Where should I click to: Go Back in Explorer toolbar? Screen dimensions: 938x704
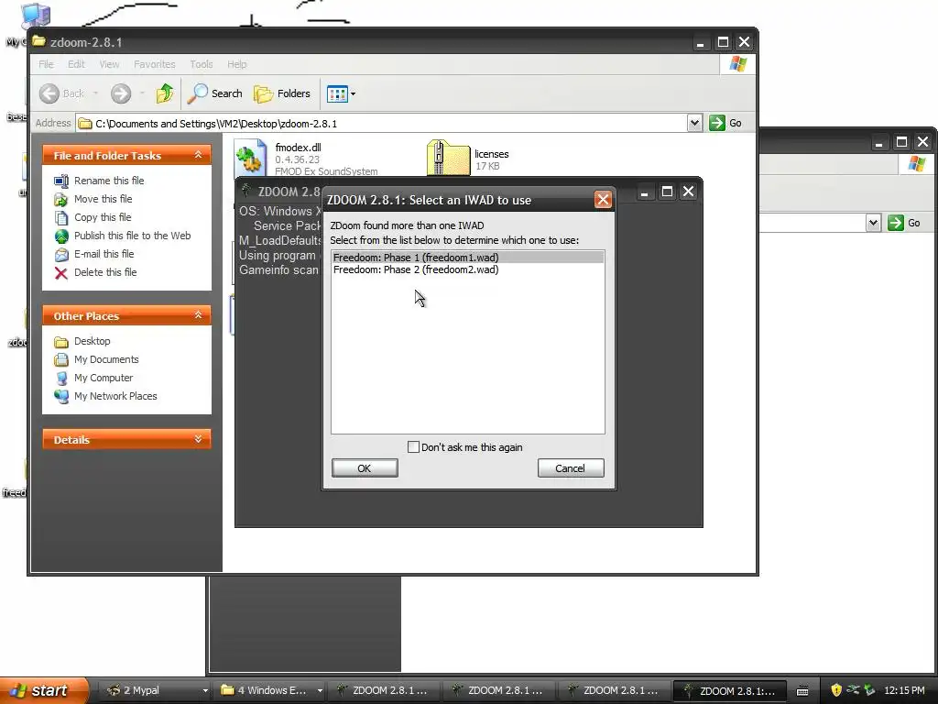(61, 93)
